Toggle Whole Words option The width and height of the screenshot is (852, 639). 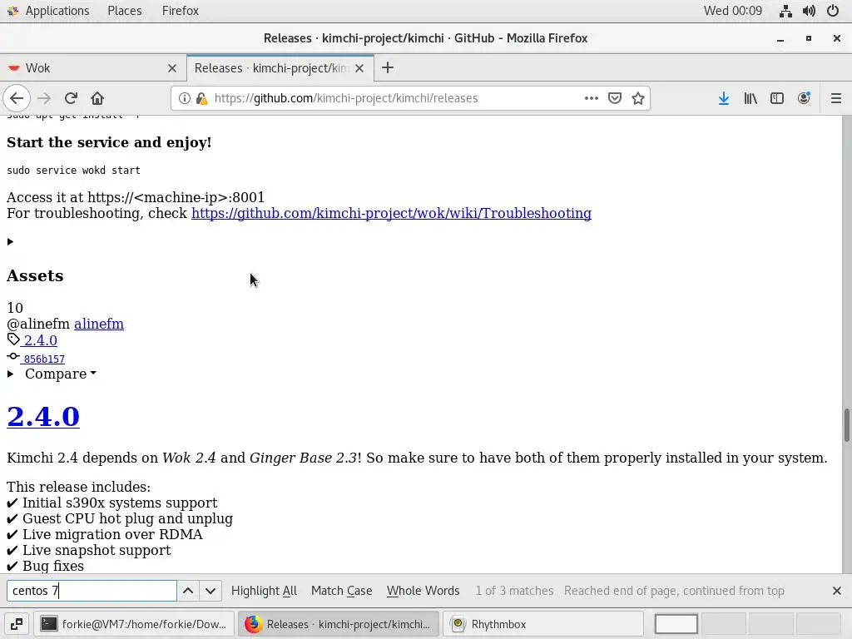tap(423, 591)
